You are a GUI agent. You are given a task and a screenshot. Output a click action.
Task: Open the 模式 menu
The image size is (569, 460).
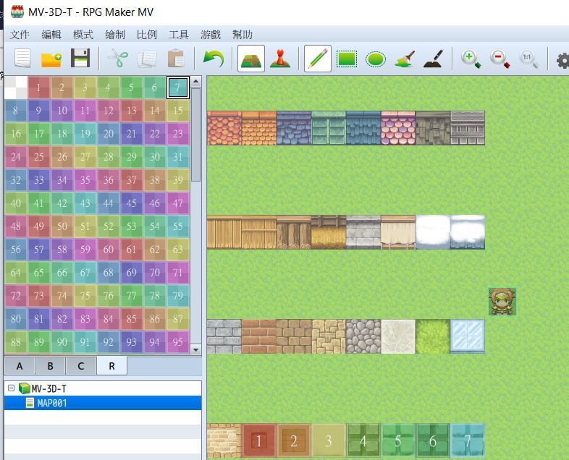point(83,35)
